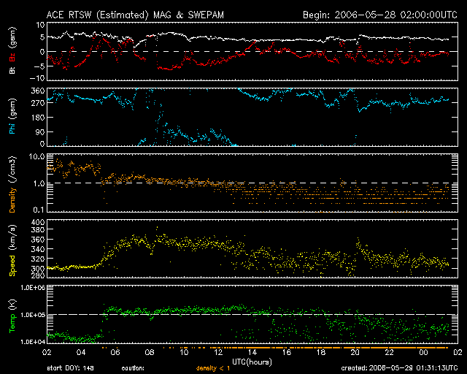Click the "00" hour label on the time axis
The width and height of the screenshot is (467, 374).
423,353
